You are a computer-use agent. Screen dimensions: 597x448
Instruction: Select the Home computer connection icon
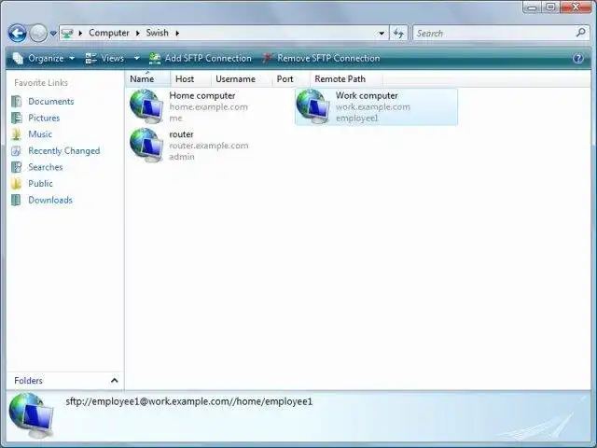tap(146, 106)
